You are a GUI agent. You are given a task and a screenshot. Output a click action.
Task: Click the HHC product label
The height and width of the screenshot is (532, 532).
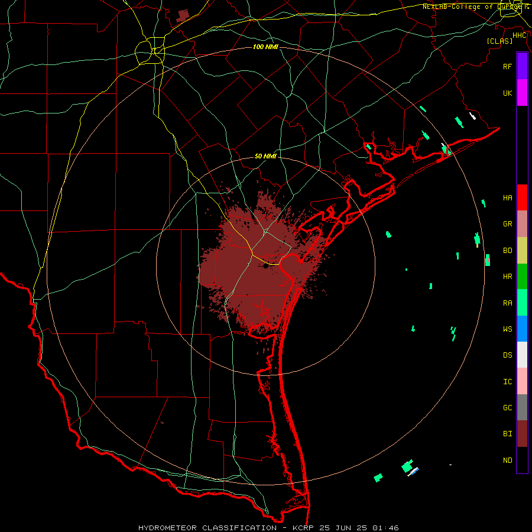pos(520,35)
